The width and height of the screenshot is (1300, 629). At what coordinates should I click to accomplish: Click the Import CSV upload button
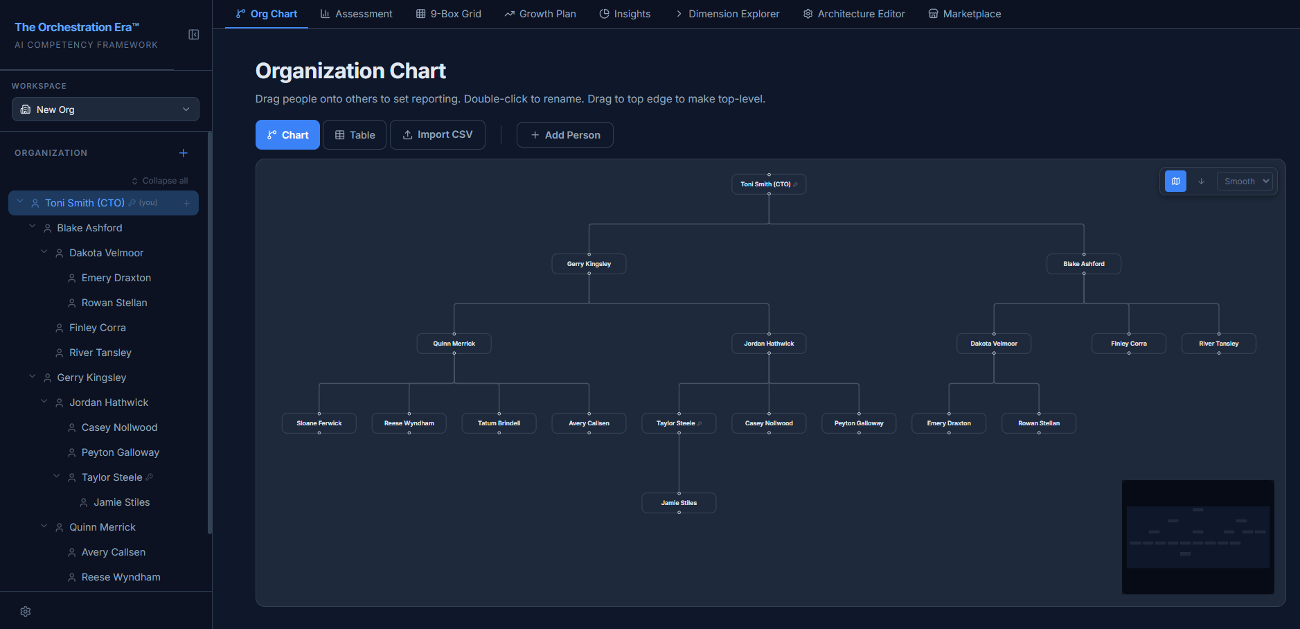(438, 135)
